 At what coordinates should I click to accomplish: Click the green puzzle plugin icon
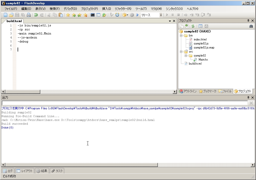point(104,15)
